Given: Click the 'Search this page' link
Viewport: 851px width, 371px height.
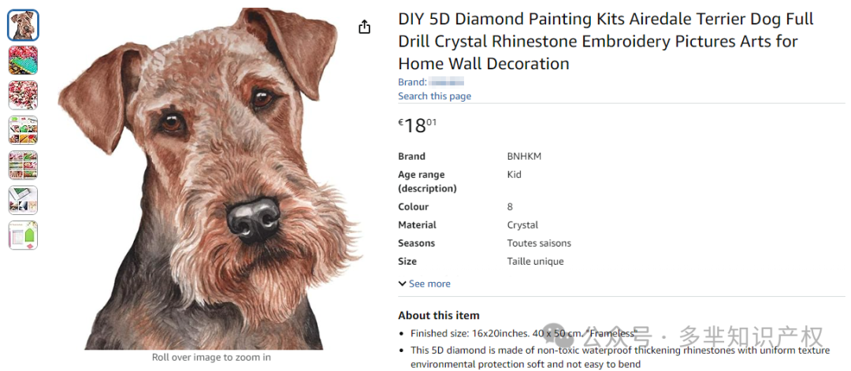Looking at the screenshot, I should 434,96.
